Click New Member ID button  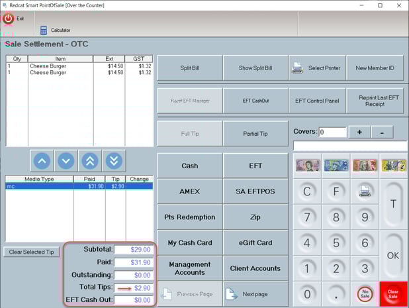[375, 68]
